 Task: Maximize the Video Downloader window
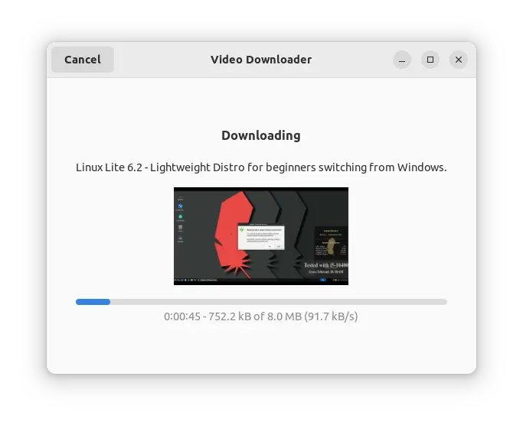tap(430, 60)
